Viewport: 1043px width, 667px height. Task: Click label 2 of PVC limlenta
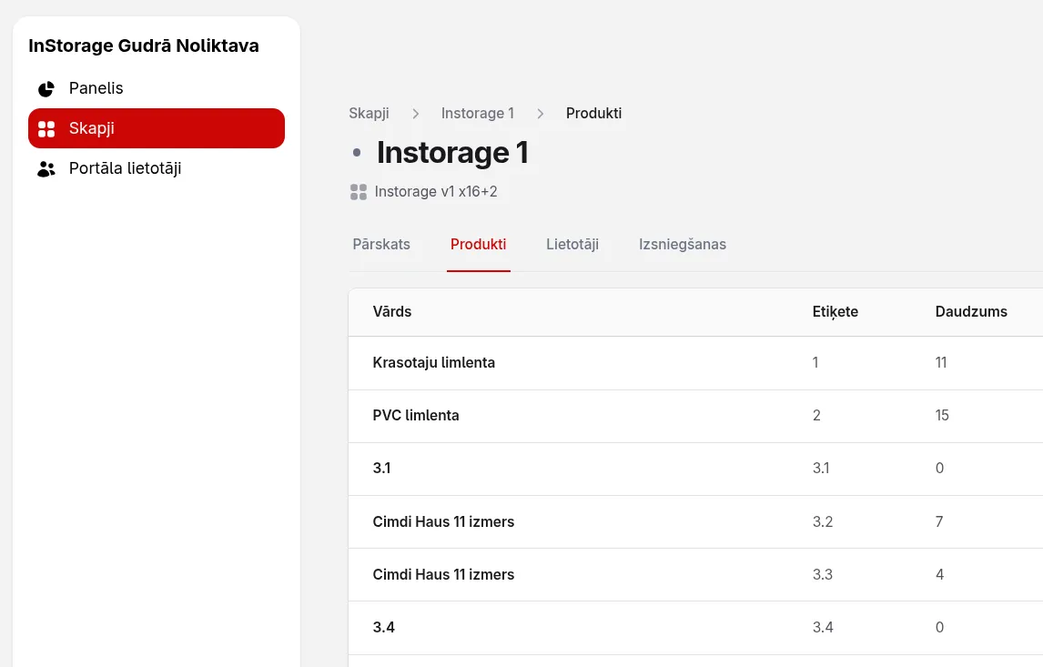817,416
